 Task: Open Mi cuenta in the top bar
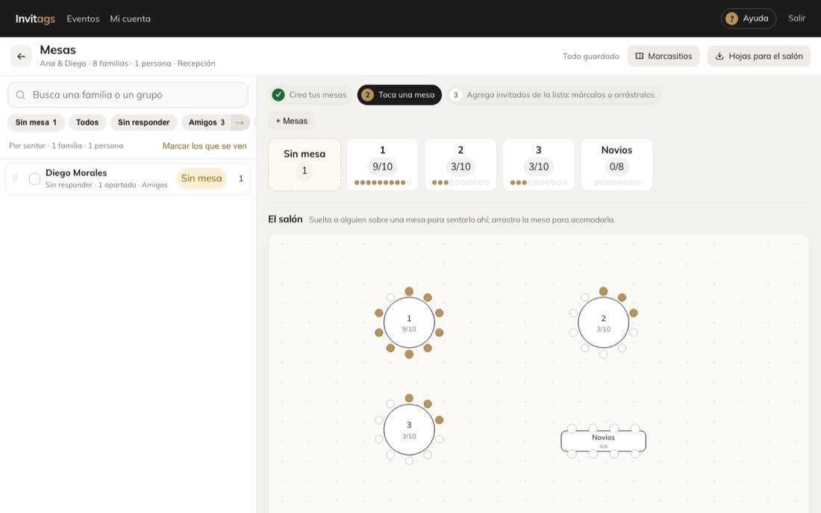click(x=130, y=19)
